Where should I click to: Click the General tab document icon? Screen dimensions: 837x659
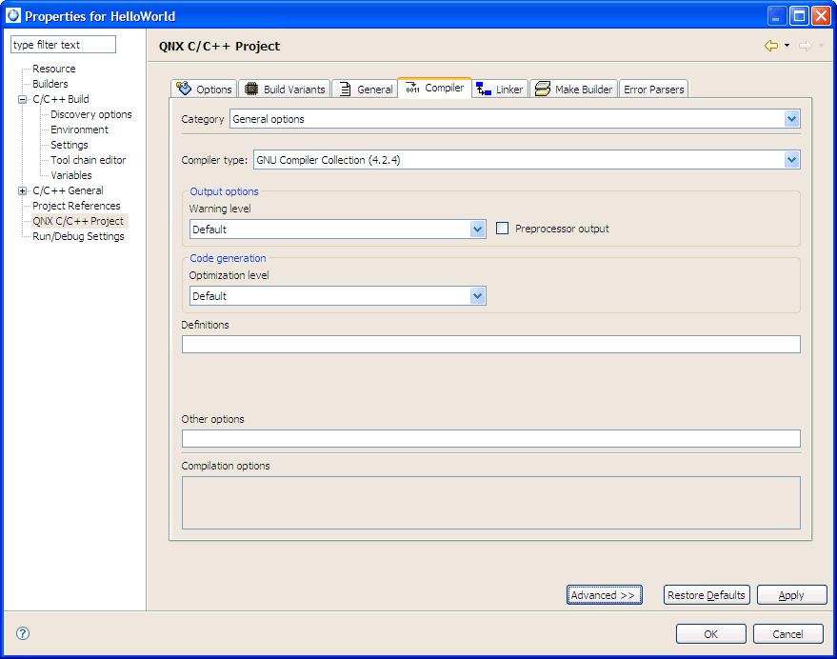345,89
